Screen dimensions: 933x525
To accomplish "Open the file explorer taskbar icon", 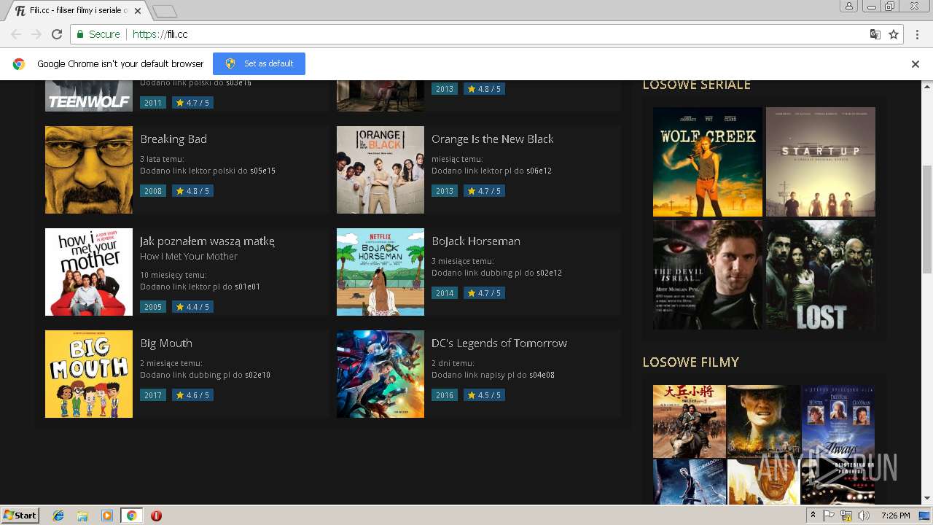I will click(x=82, y=516).
